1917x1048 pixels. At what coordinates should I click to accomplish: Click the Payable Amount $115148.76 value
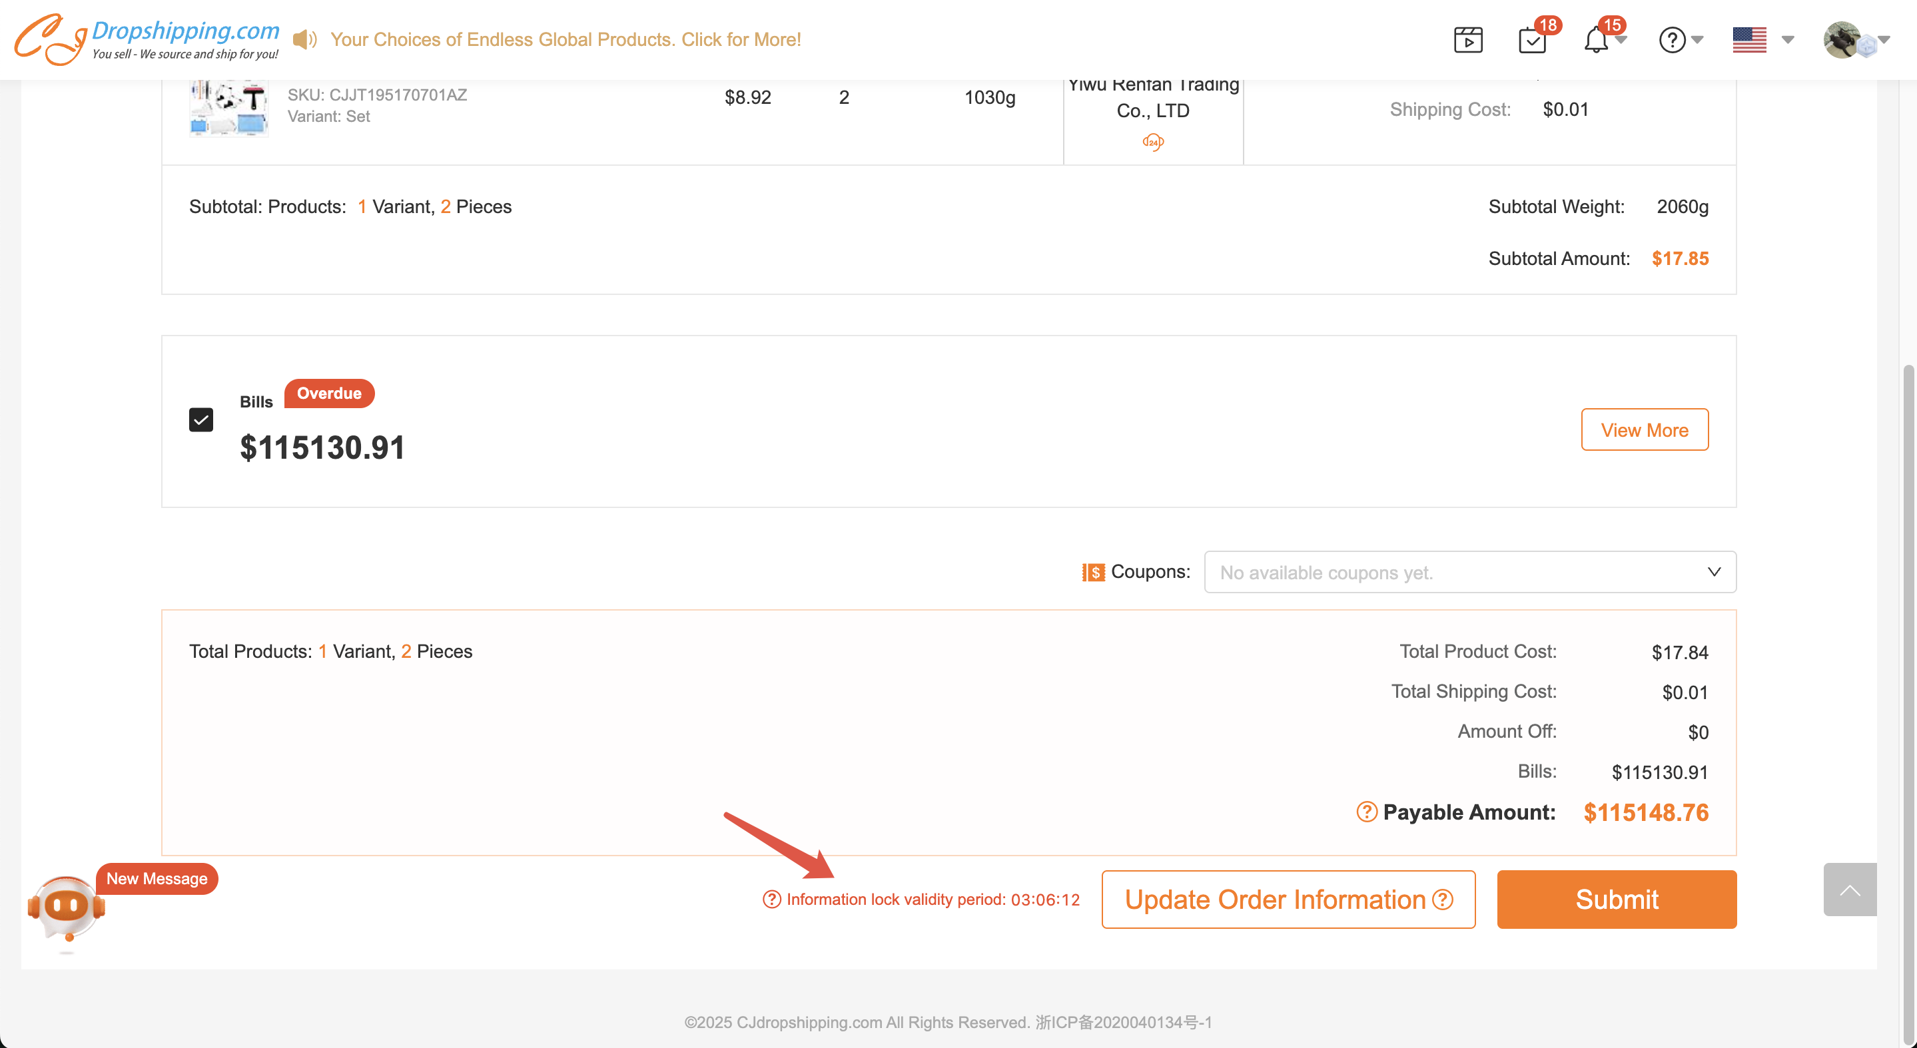coord(1645,812)
